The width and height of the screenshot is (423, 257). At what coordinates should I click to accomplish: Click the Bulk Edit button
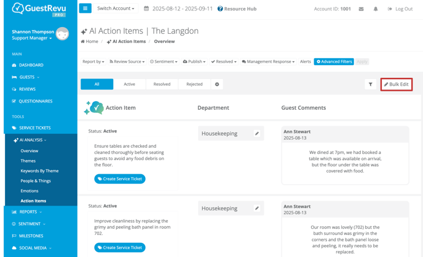point(397,84)
